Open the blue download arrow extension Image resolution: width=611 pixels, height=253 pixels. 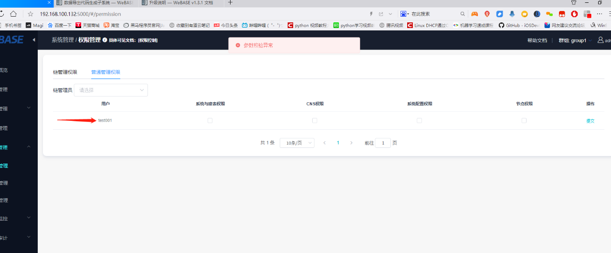[x=512, y=14]
